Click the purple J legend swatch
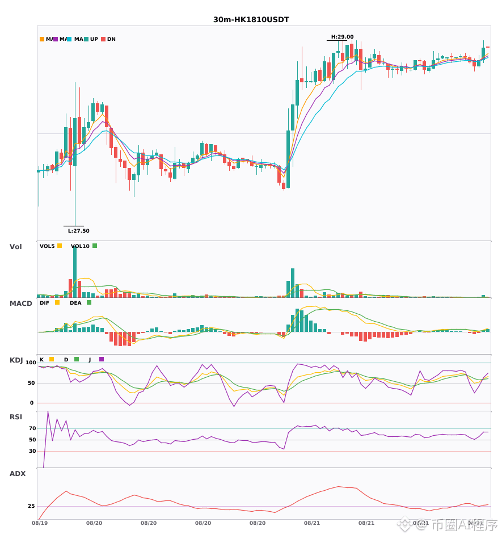This screenshot has height=539, width=502. (102, 359)
